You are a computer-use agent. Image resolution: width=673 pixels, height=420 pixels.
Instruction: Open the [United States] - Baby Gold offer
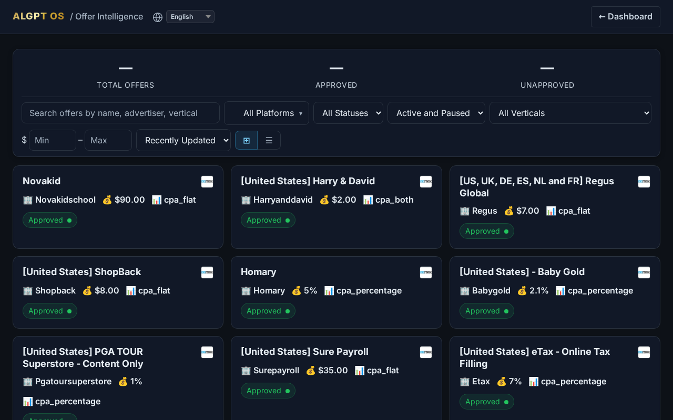click(x=522, y=272)
